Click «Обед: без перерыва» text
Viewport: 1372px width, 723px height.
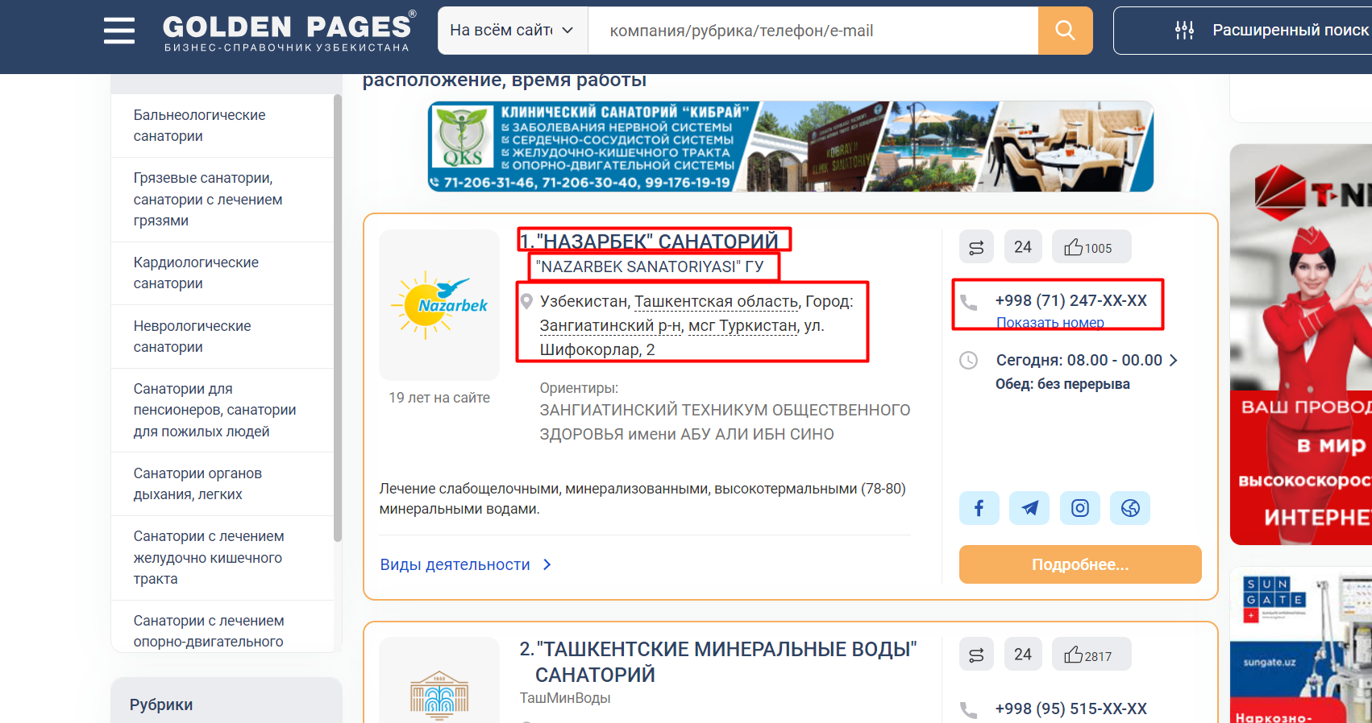[1062, 384]
